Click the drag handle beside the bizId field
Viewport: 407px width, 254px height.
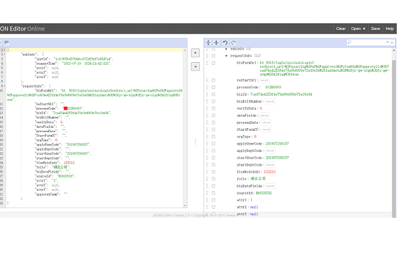point(207,95)
